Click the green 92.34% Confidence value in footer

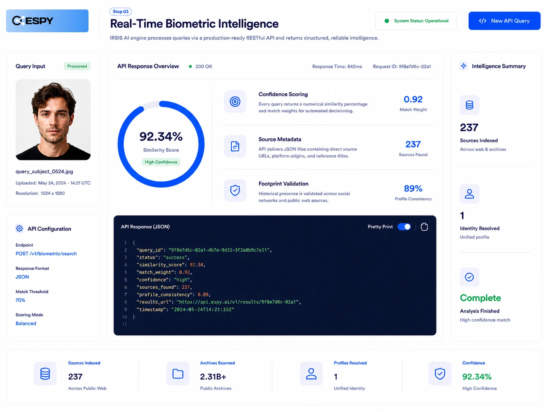pos(477,377)
